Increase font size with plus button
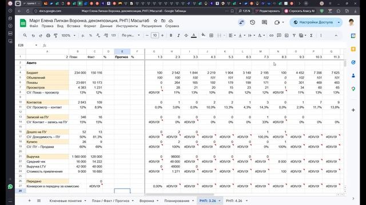 (162, 35)
